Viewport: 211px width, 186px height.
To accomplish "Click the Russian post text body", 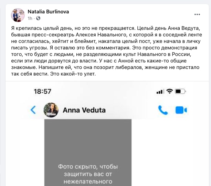I will [x=107, y=51].
